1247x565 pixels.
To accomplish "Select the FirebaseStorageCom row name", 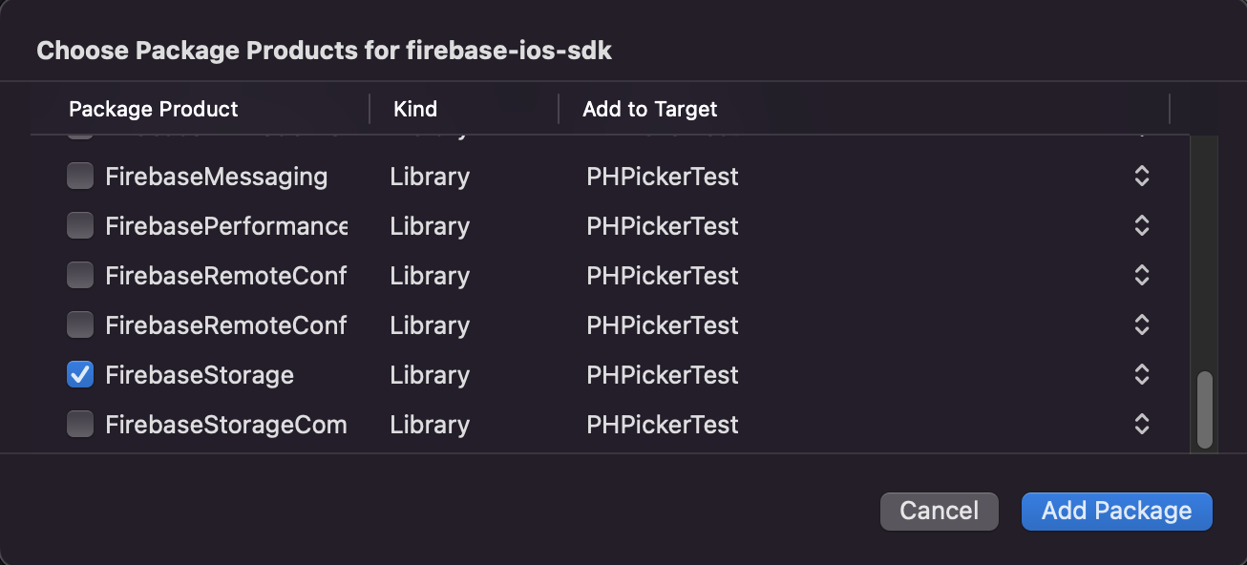I will pyautogui.click(x=226, y=425).
